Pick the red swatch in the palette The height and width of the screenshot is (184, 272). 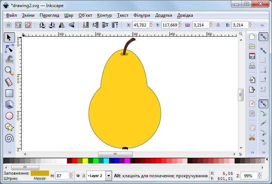[x=75, y=161]
